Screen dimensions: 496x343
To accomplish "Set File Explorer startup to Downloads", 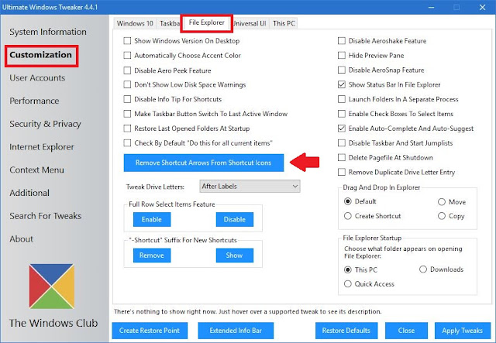I will click(423, 269).
